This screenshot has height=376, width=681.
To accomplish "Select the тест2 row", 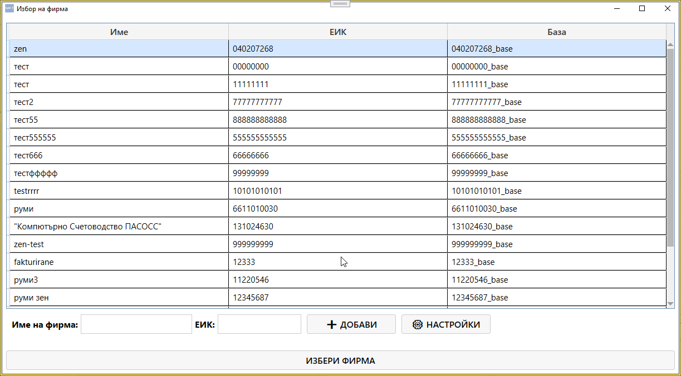I will click(x=337, y=102).
